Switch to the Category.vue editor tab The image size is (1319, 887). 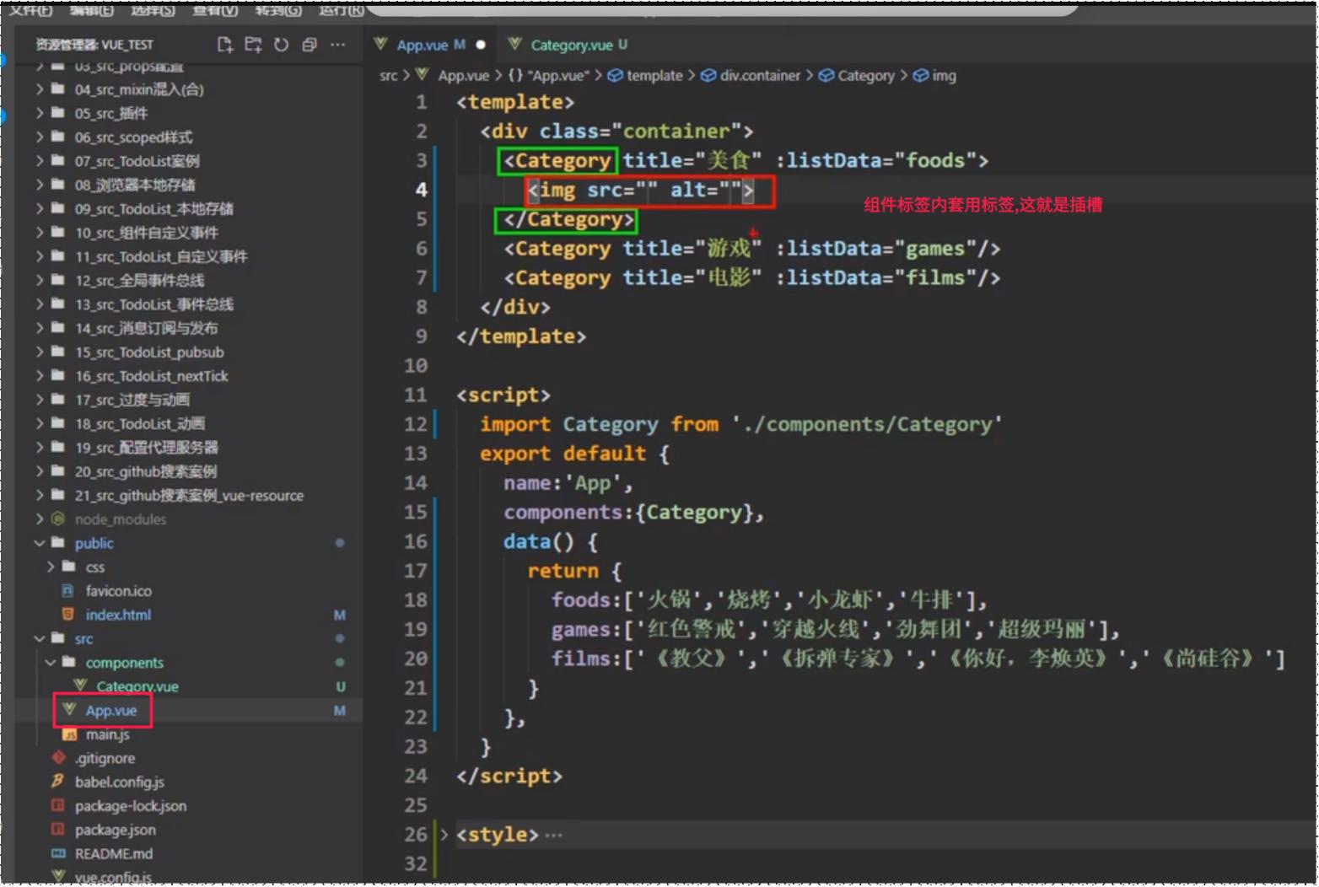pos(570,45)
